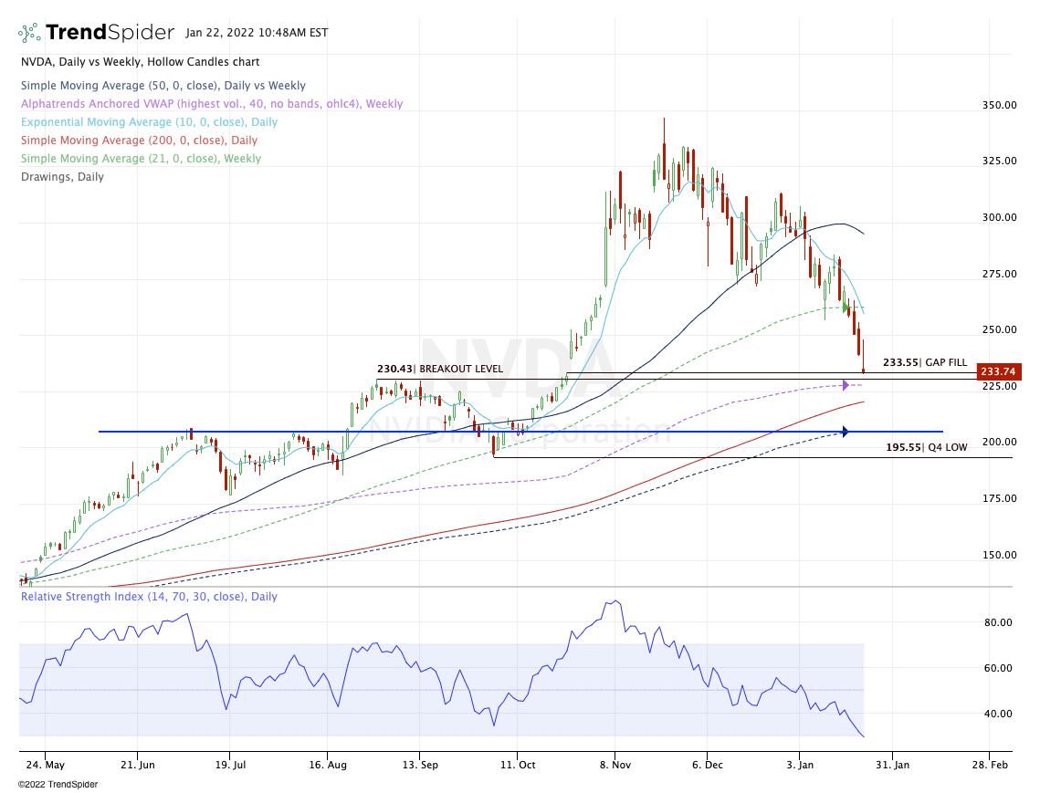Click the '3. Jan' date axis label
Screen dimensions: 1040x793
click(x=800, y=765)
